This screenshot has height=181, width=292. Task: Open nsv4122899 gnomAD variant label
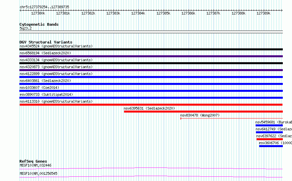(x=56, y=74)
